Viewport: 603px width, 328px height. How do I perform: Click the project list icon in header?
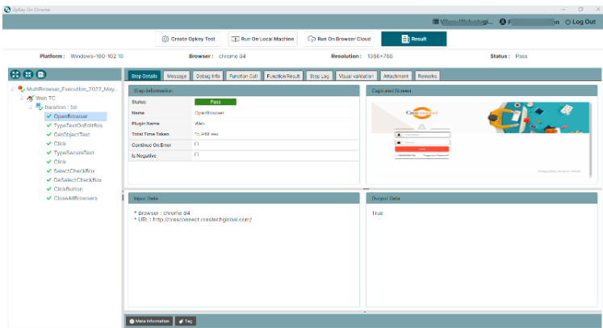[x=435, y=22]
